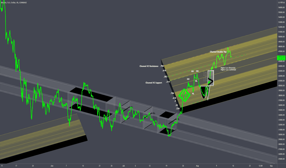286x168 pixels.
Task: Select the 52000.00 price axis label
Action: (x=282, y=27)
